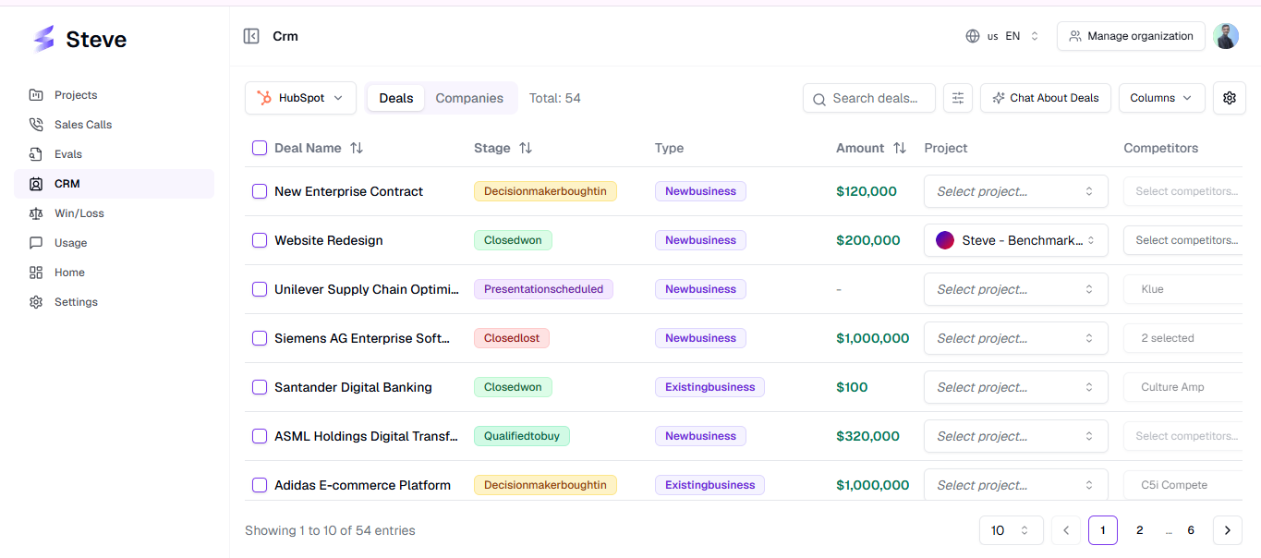Screen dimensions: 1261x558
Task: Click the $320,000 amount value
Action: (868, 436)
